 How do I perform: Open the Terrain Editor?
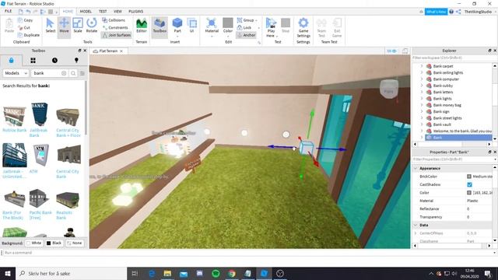pos(142,26)
